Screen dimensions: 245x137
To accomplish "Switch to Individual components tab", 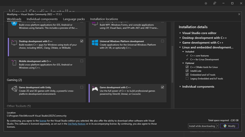I will pos(42,19).
